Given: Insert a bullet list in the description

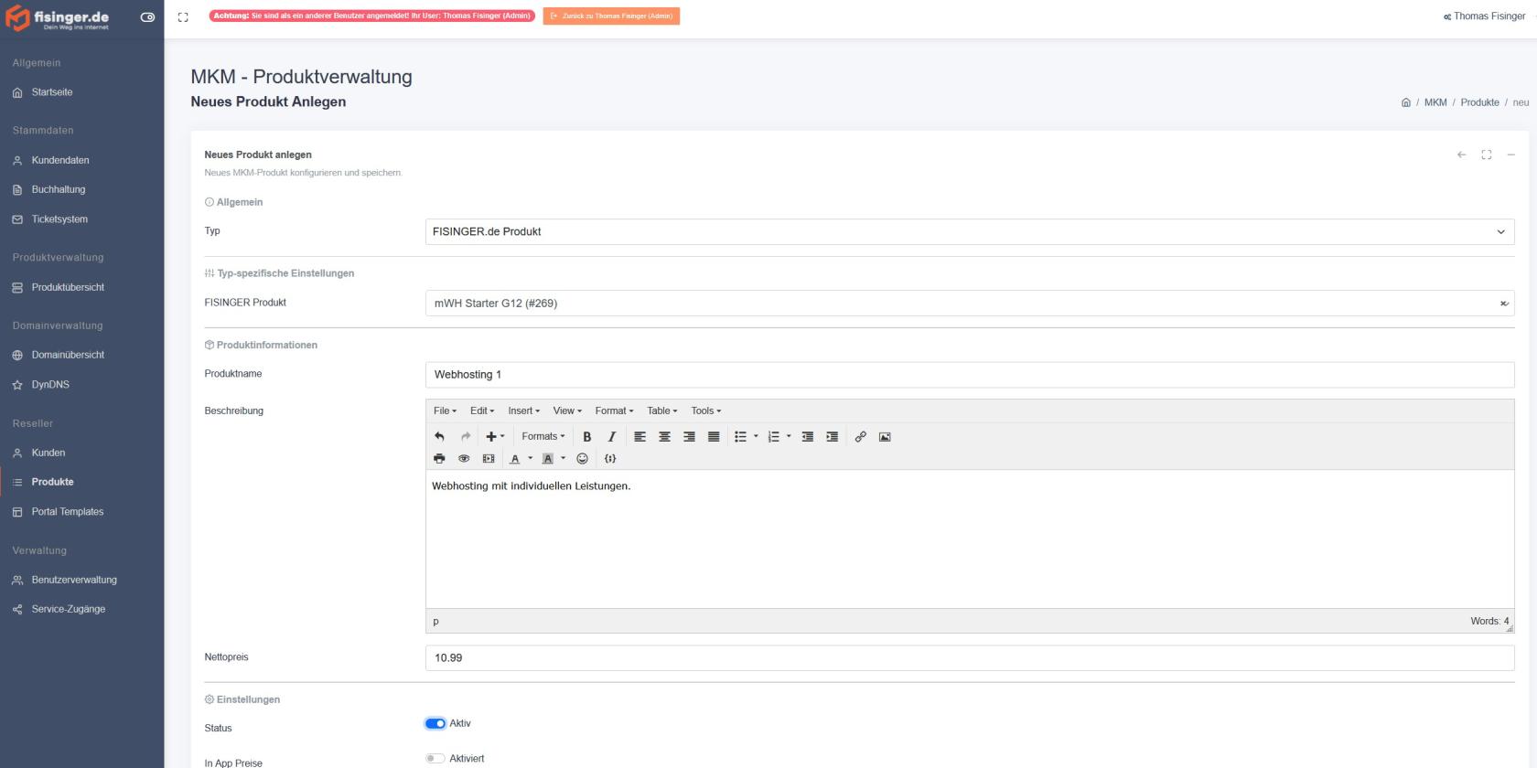Looking at the screenshot, I should pyautogui.click(x=740, y=437).
